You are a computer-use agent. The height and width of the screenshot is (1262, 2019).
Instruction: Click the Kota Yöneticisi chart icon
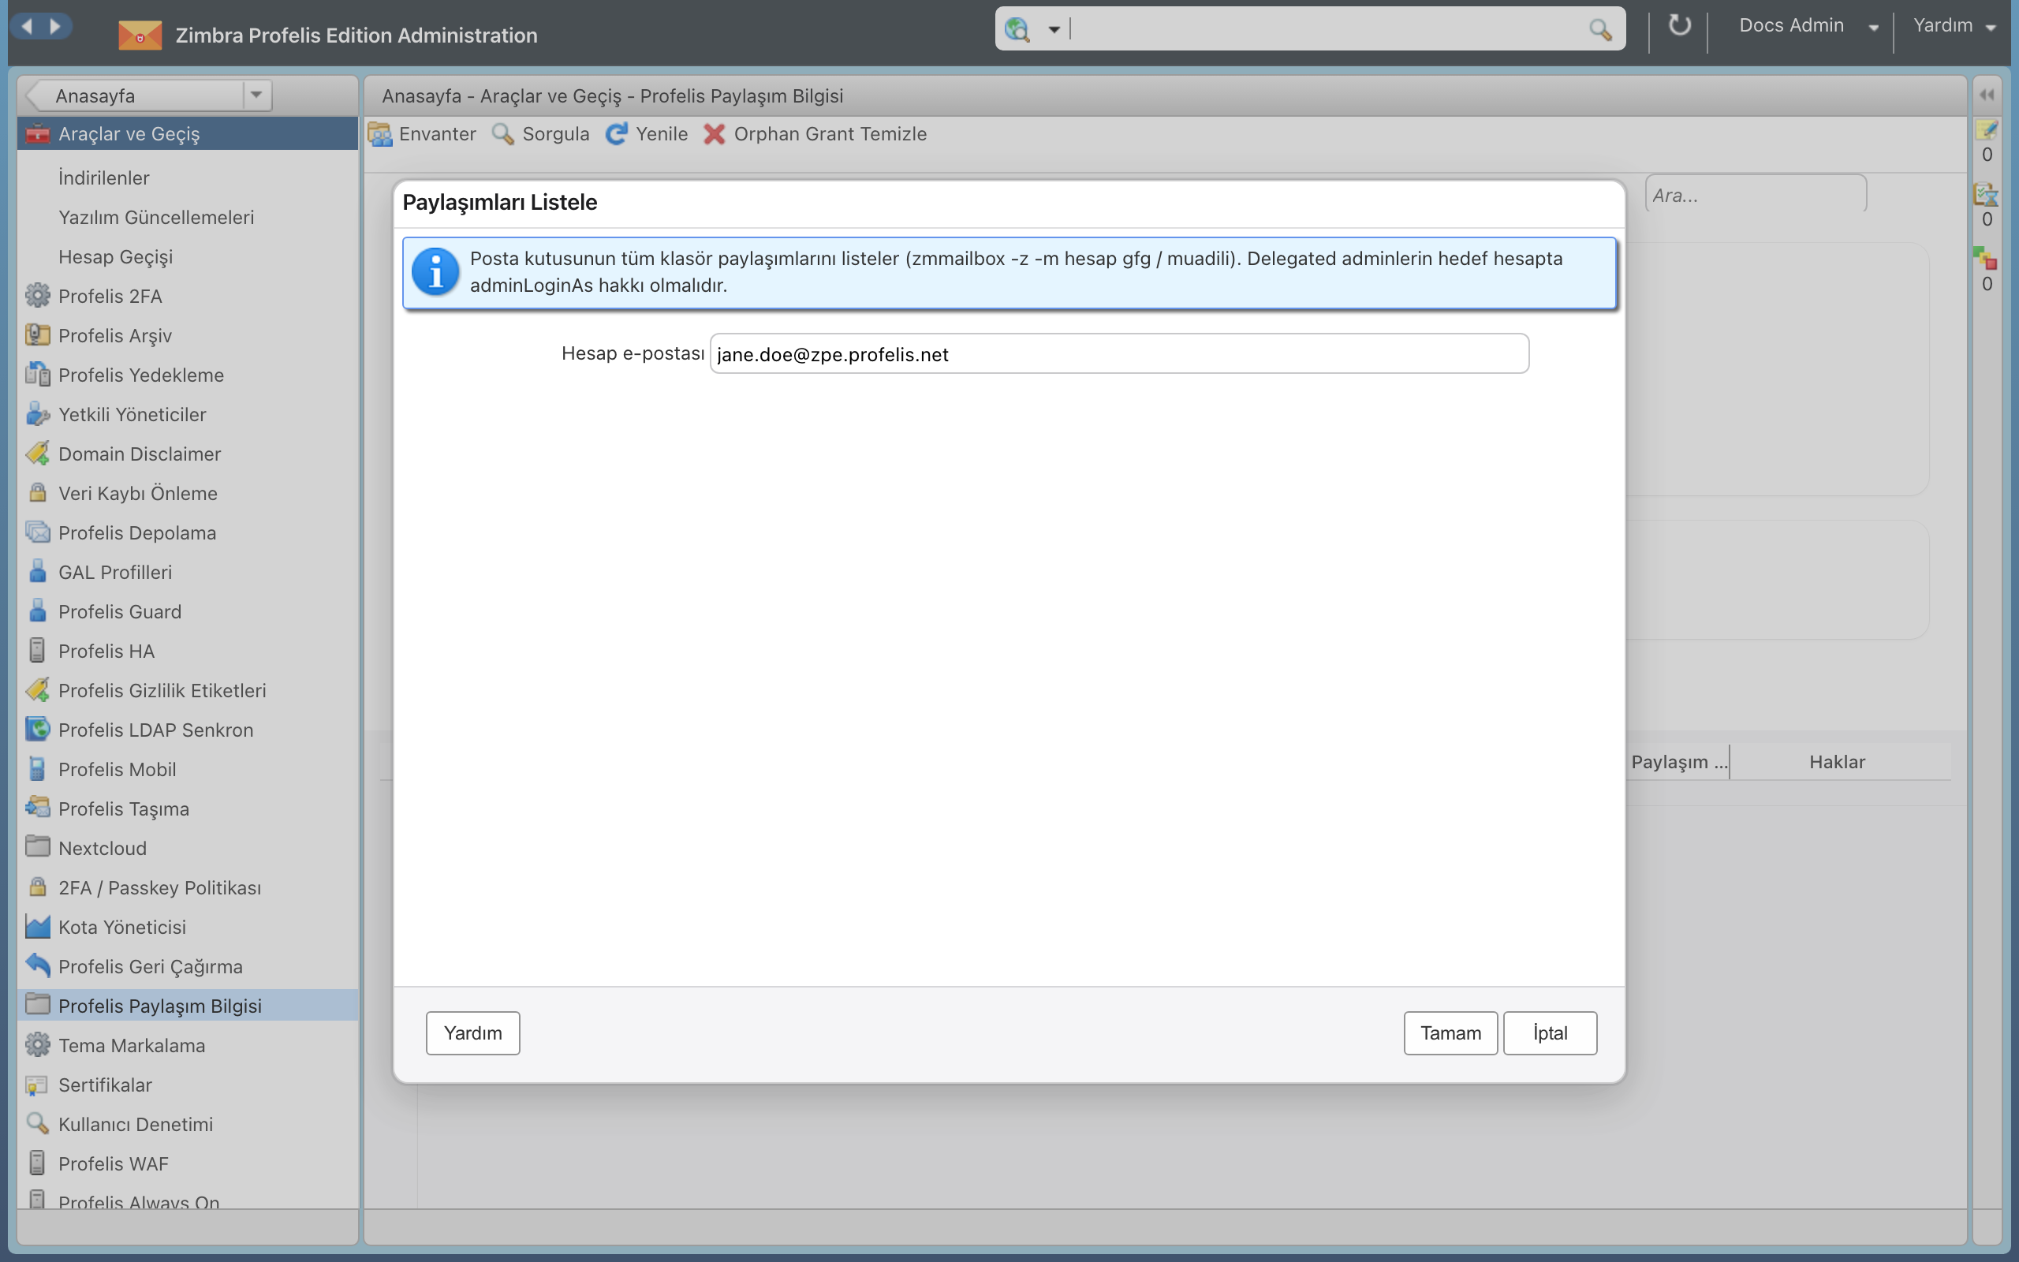[x=38, y=927]
